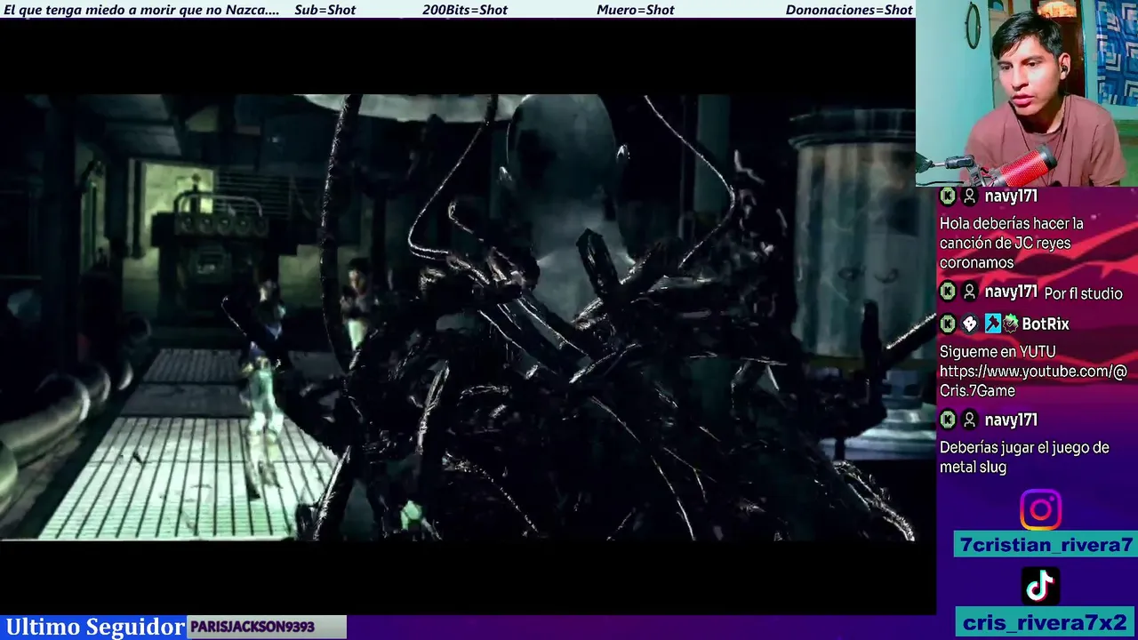Click username navy171 beside 'Por fl studio'
Screen dimensions: 1138x640
(1011, 292)
